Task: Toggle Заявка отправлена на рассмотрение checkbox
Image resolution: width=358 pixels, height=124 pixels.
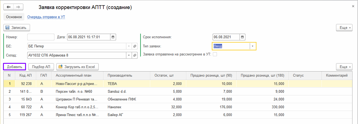Action: (x=215, y=54)
